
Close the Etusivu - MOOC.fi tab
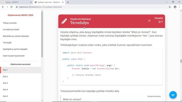tap(31, 2)
